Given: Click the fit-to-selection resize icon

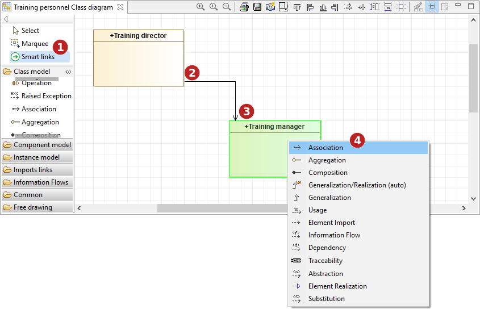Looking at the screenshot, I should coord(283,7).
